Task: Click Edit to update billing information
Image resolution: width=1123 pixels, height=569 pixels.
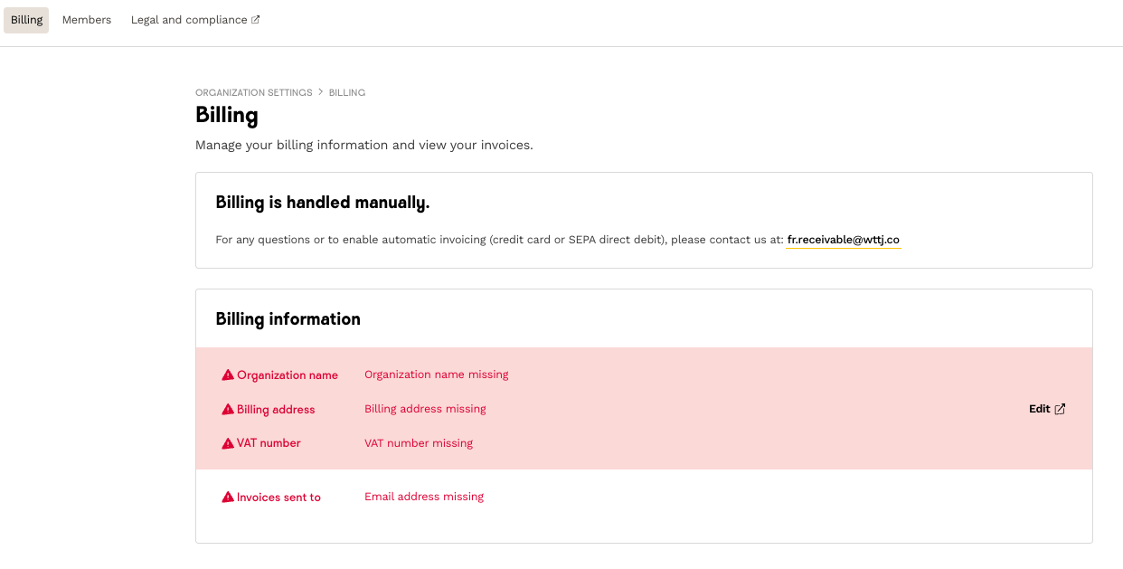Action: 1039,409
